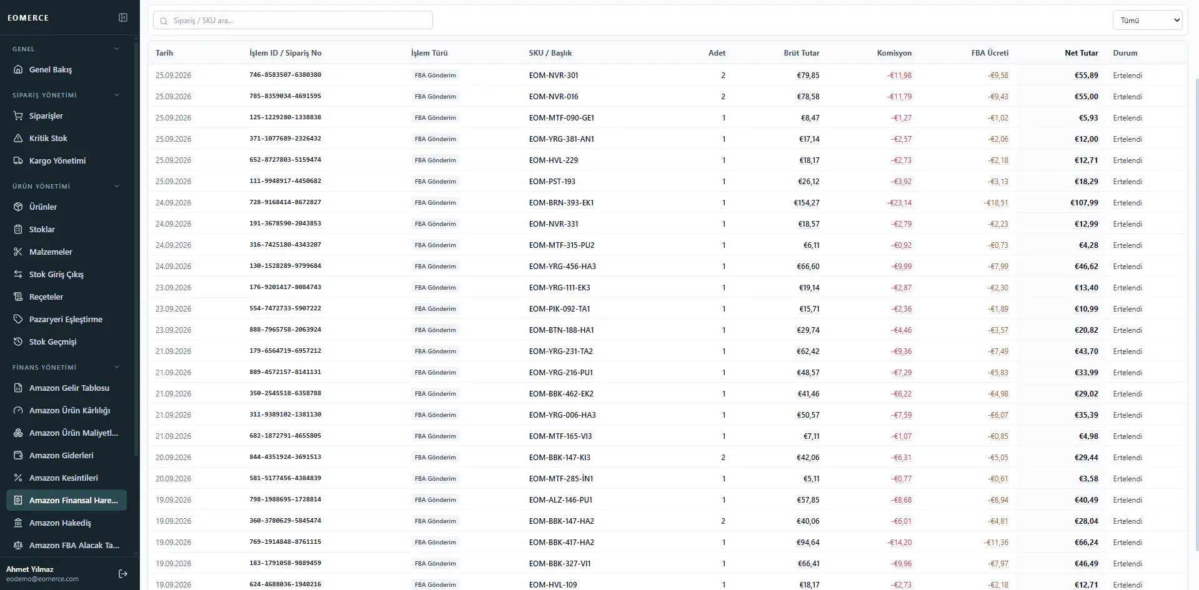Image resolution: width=1199 pixels, height=590 pixels.
Task: Open Amazon Hakediş bank icon
Action: tap(18, 523)
